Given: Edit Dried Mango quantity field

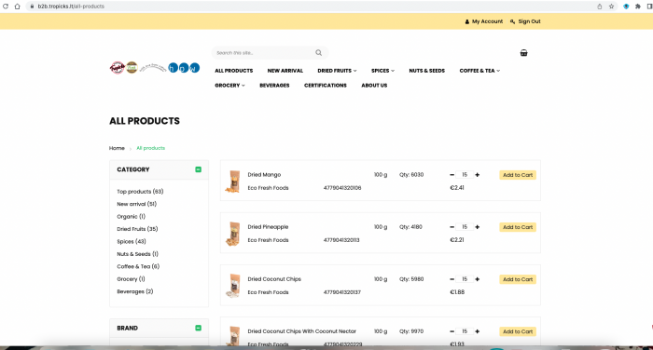Looking at the screenshot, I should pos(465,175).
